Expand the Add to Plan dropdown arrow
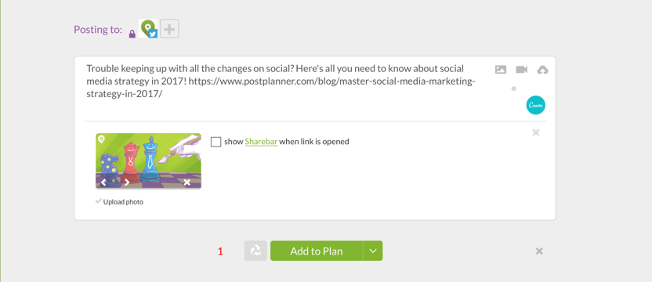Viewport: 652px width, 282px height. pos(373,251)
